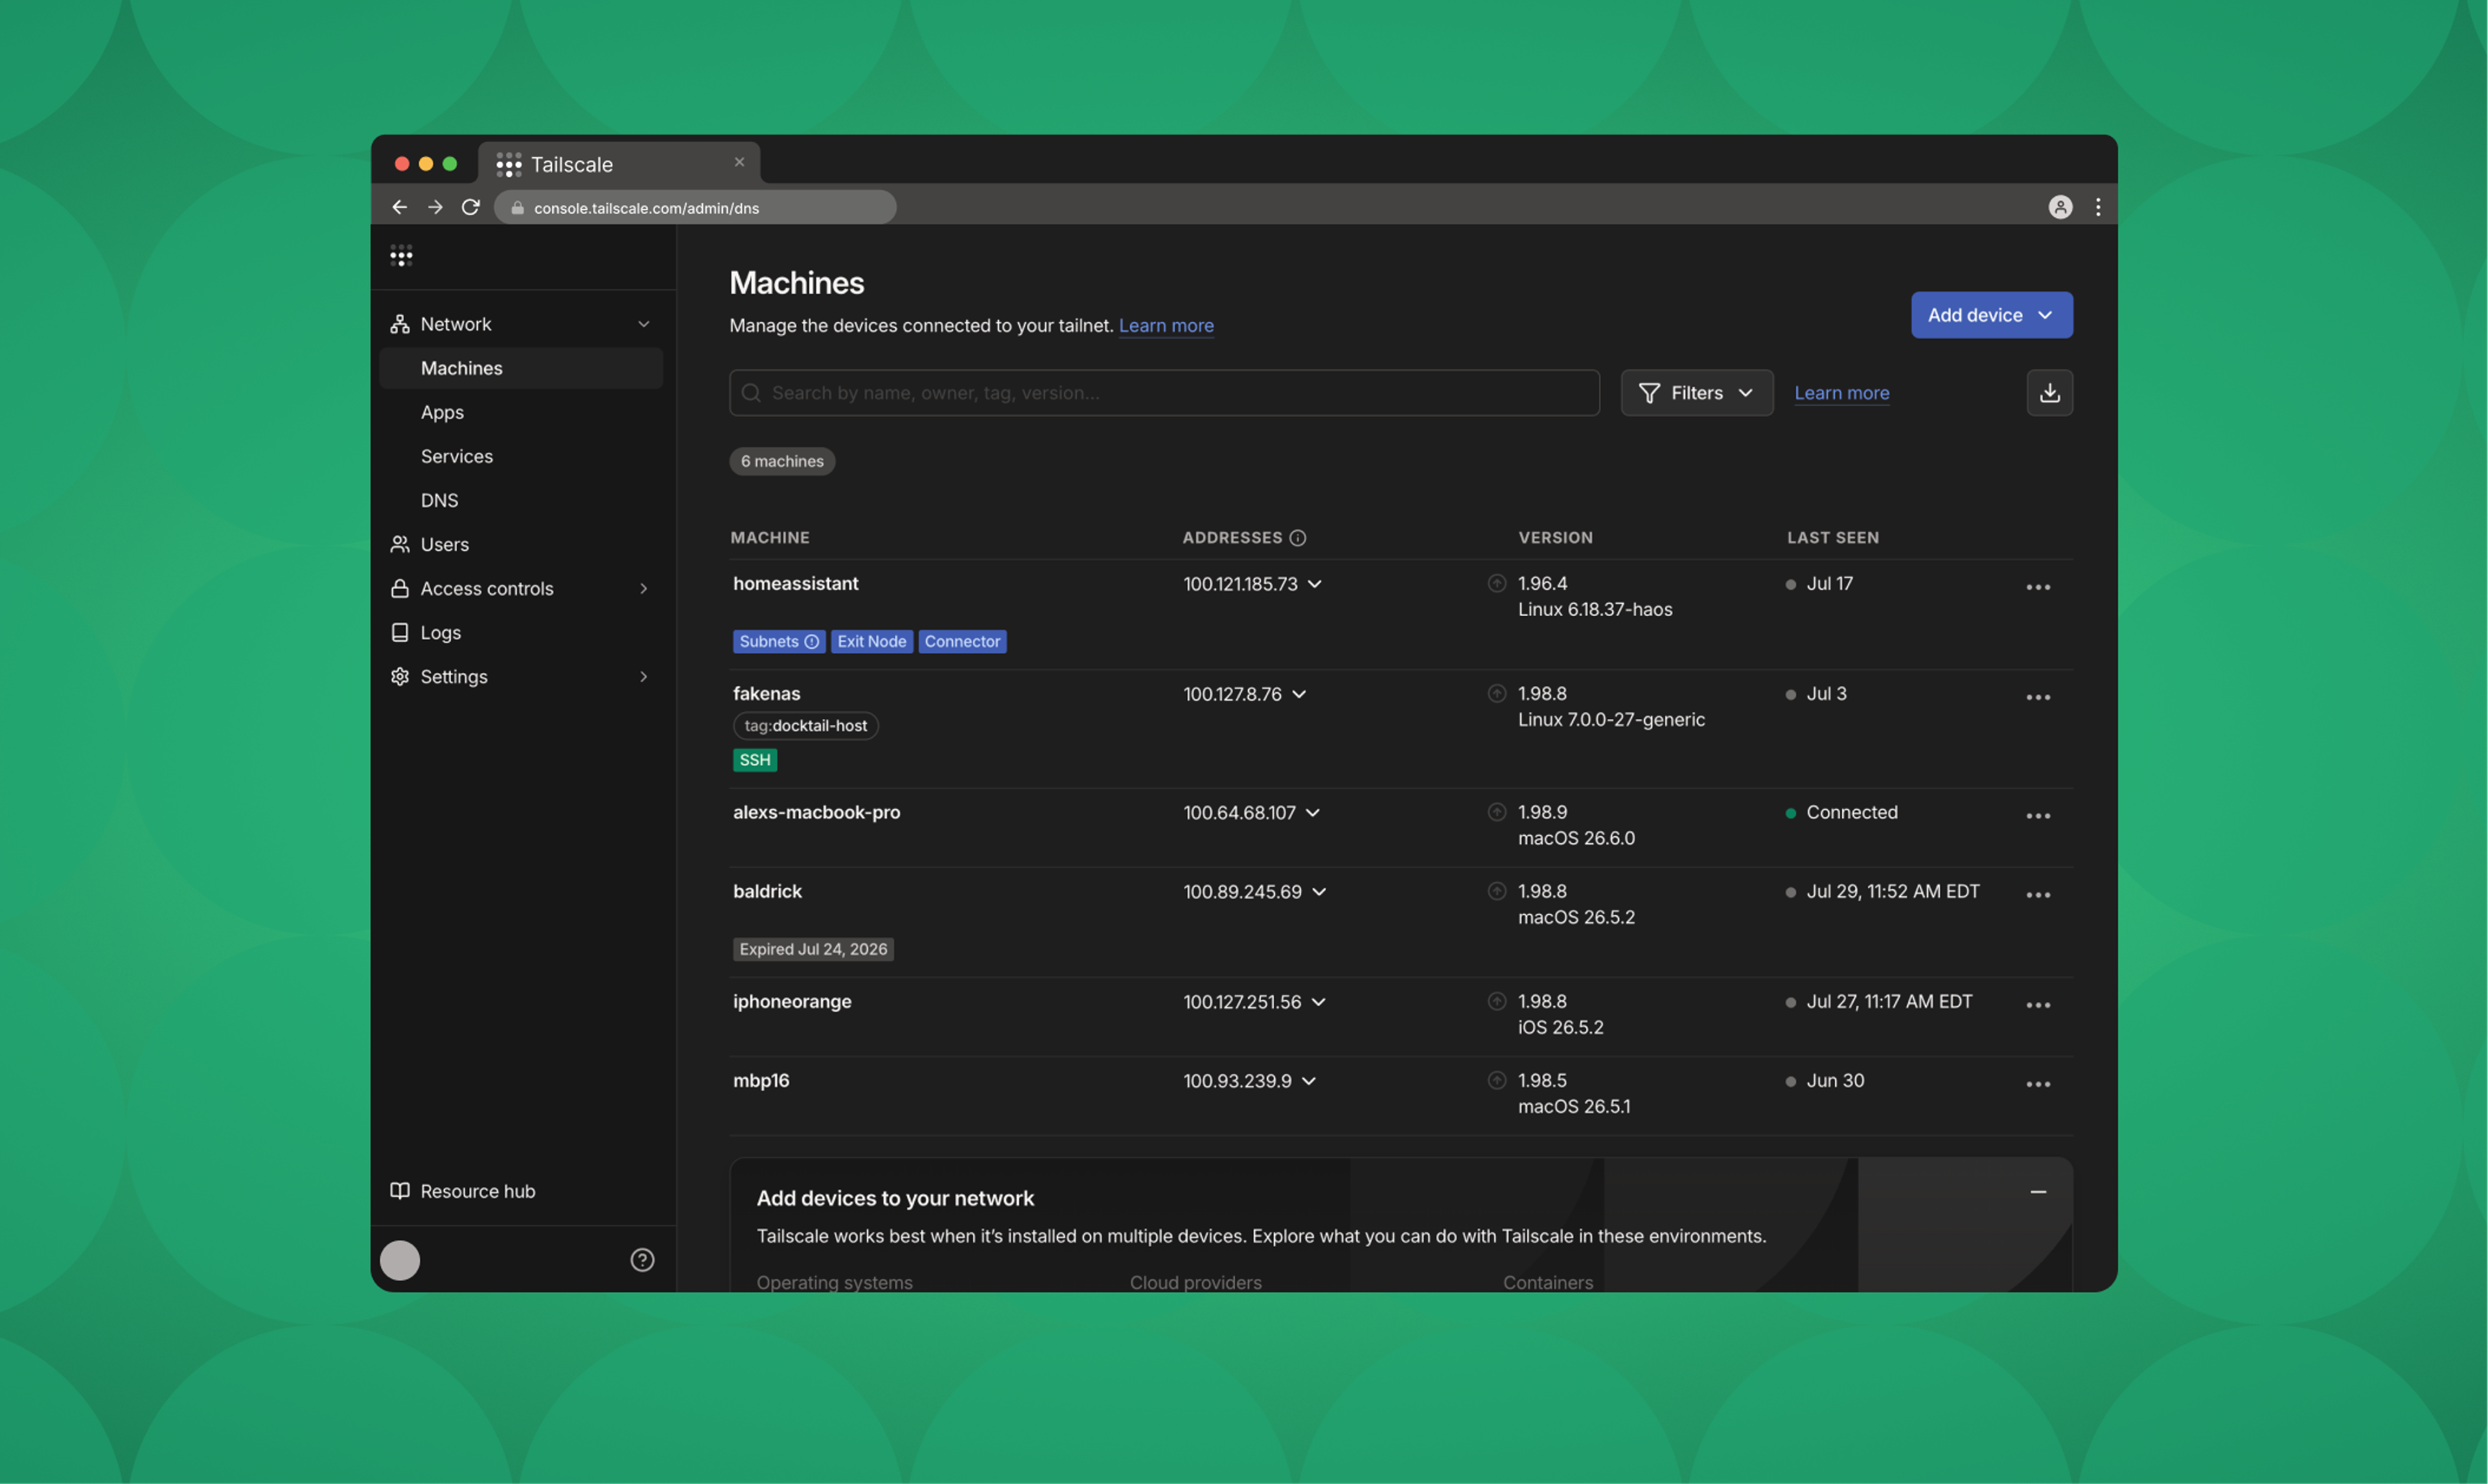Click the update icon beside version 1.96.4
This screenshot has width=2488, height=1484.
[x=1497, y=583]
